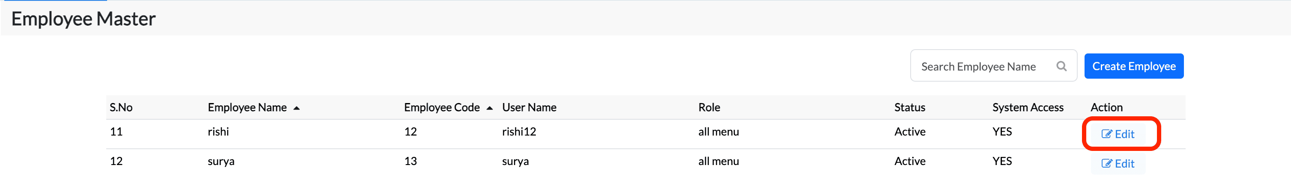Sort by Employee Code using arrow
Screen dimensions: 1291x177
(490, 108)
